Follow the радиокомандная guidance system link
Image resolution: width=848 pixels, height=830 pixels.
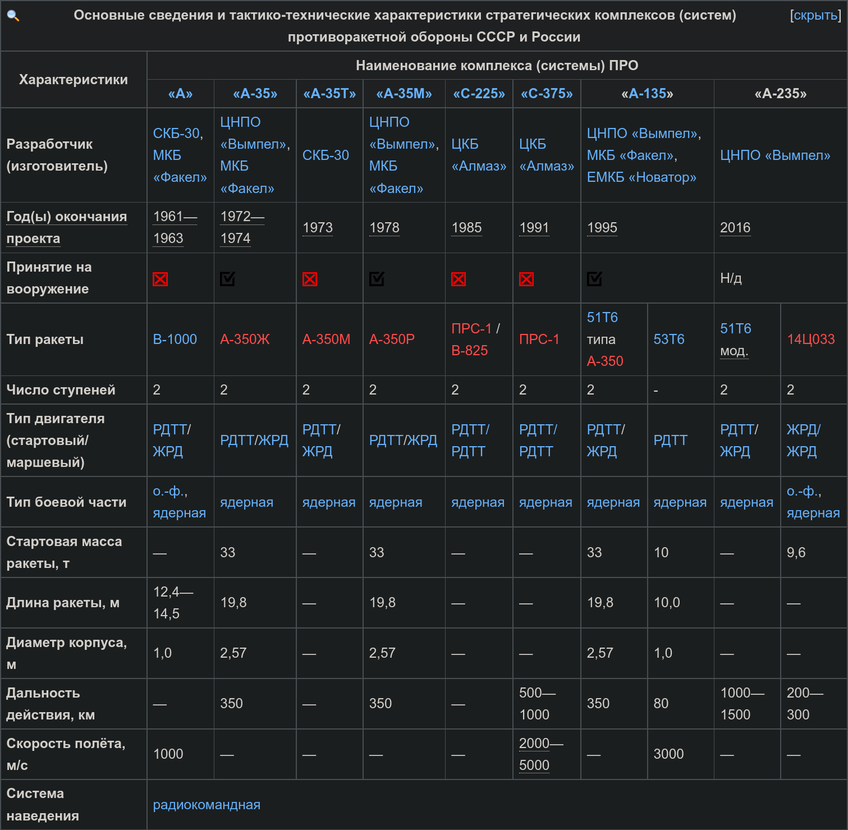point(207,805)
